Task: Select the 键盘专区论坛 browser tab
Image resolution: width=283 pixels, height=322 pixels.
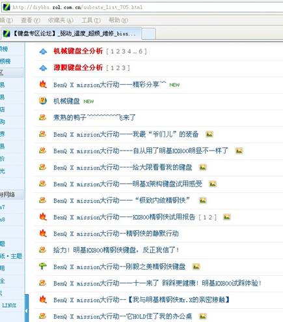Action: [x=71, y=34]
